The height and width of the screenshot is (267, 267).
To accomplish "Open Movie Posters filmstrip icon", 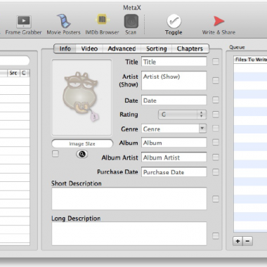I will [64, 21].
